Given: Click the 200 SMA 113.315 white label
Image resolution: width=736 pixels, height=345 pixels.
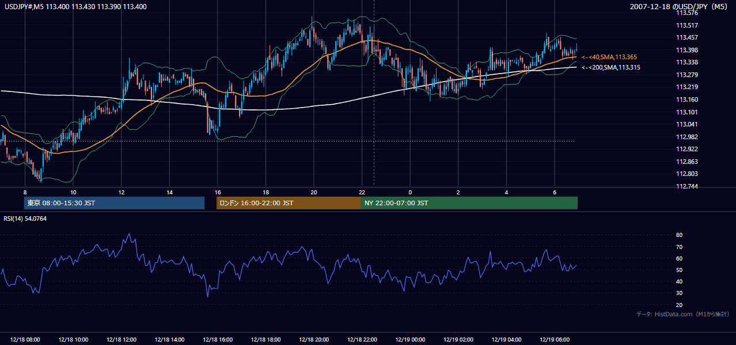Looking at the screenshot, I should 610,67.
